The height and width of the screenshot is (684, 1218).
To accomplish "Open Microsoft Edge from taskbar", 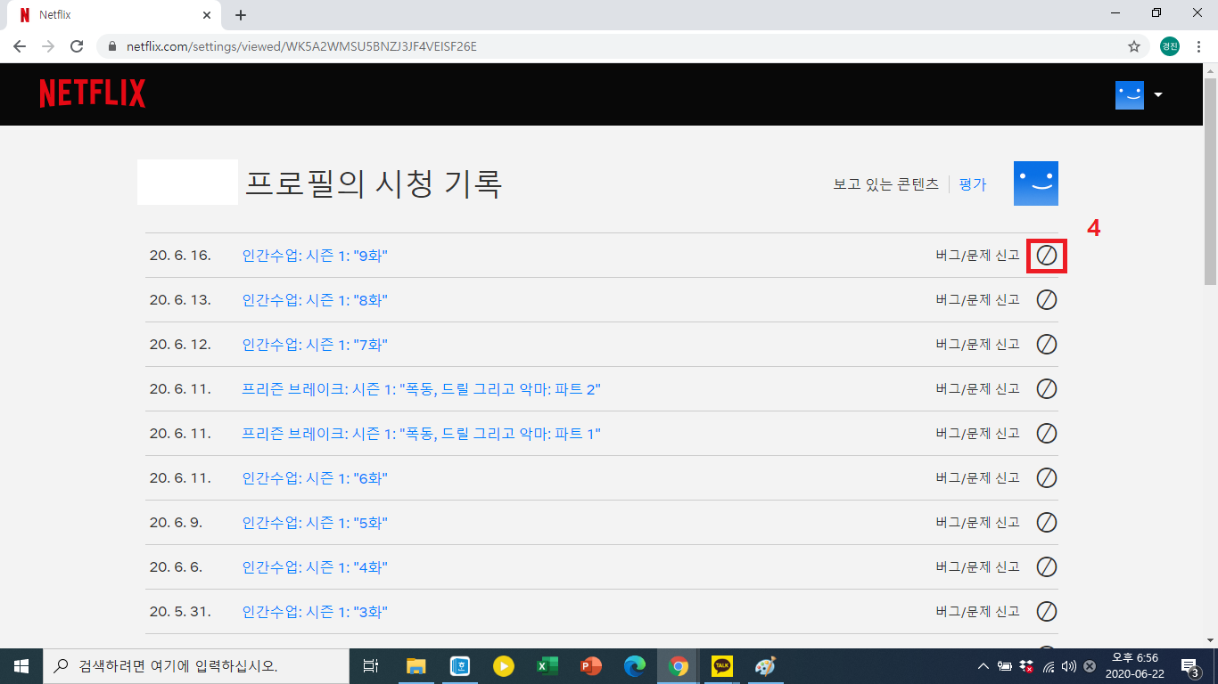I will point(634,665).
